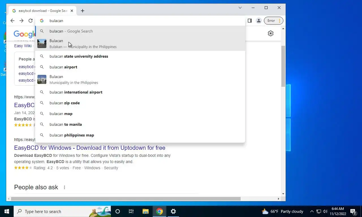Open the network icon in system tray
Image resolution: width=362 pixels, height=217 pixels.
coord(319,211)
